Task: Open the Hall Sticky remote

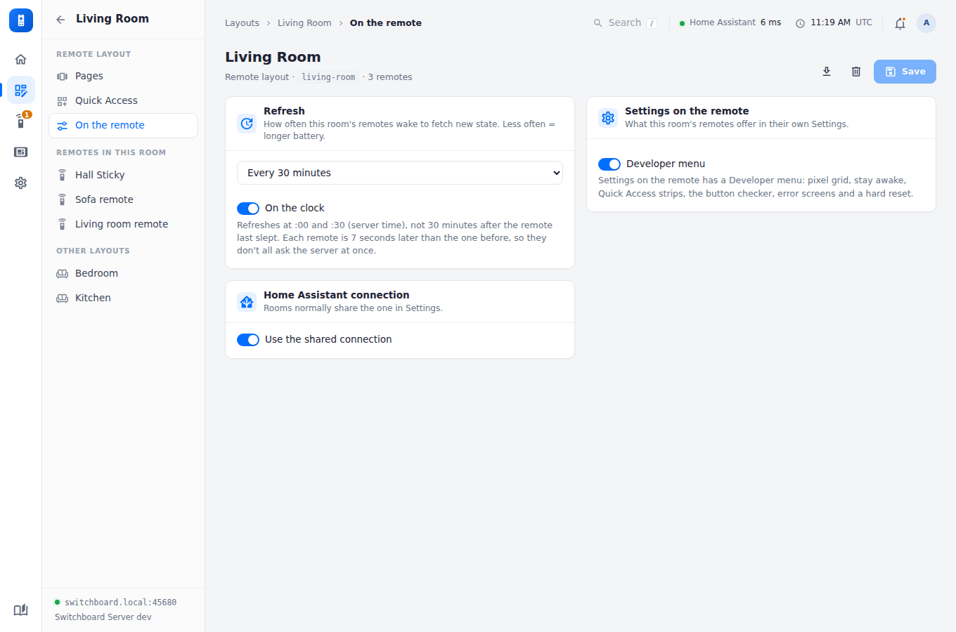Action: (x=123, y=175)
